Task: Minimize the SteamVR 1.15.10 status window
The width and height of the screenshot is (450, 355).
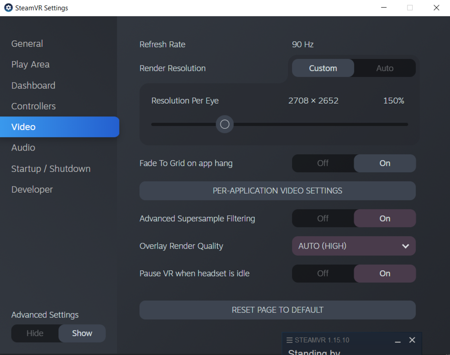Action: [x=398, y=340]
